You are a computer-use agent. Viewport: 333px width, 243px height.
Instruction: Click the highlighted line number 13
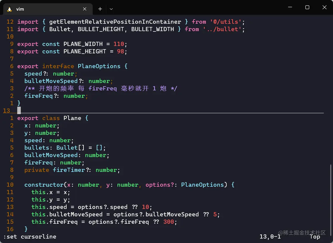7,111
